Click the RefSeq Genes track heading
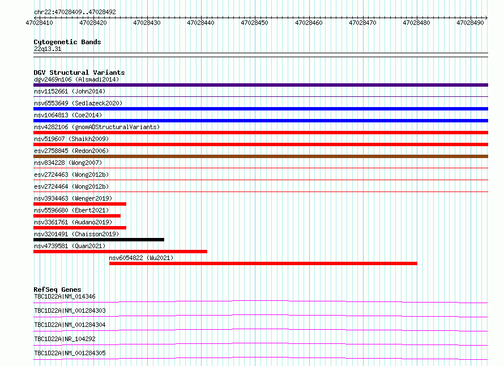This screenshot has width=504, height=366. click(57, 290)
